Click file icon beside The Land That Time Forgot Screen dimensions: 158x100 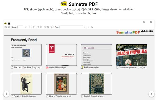click(12, 68)
